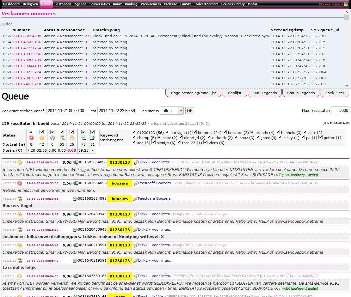Click the SMS queue_id 1223187 cell
351x297 pixels.
pos(318,36)
